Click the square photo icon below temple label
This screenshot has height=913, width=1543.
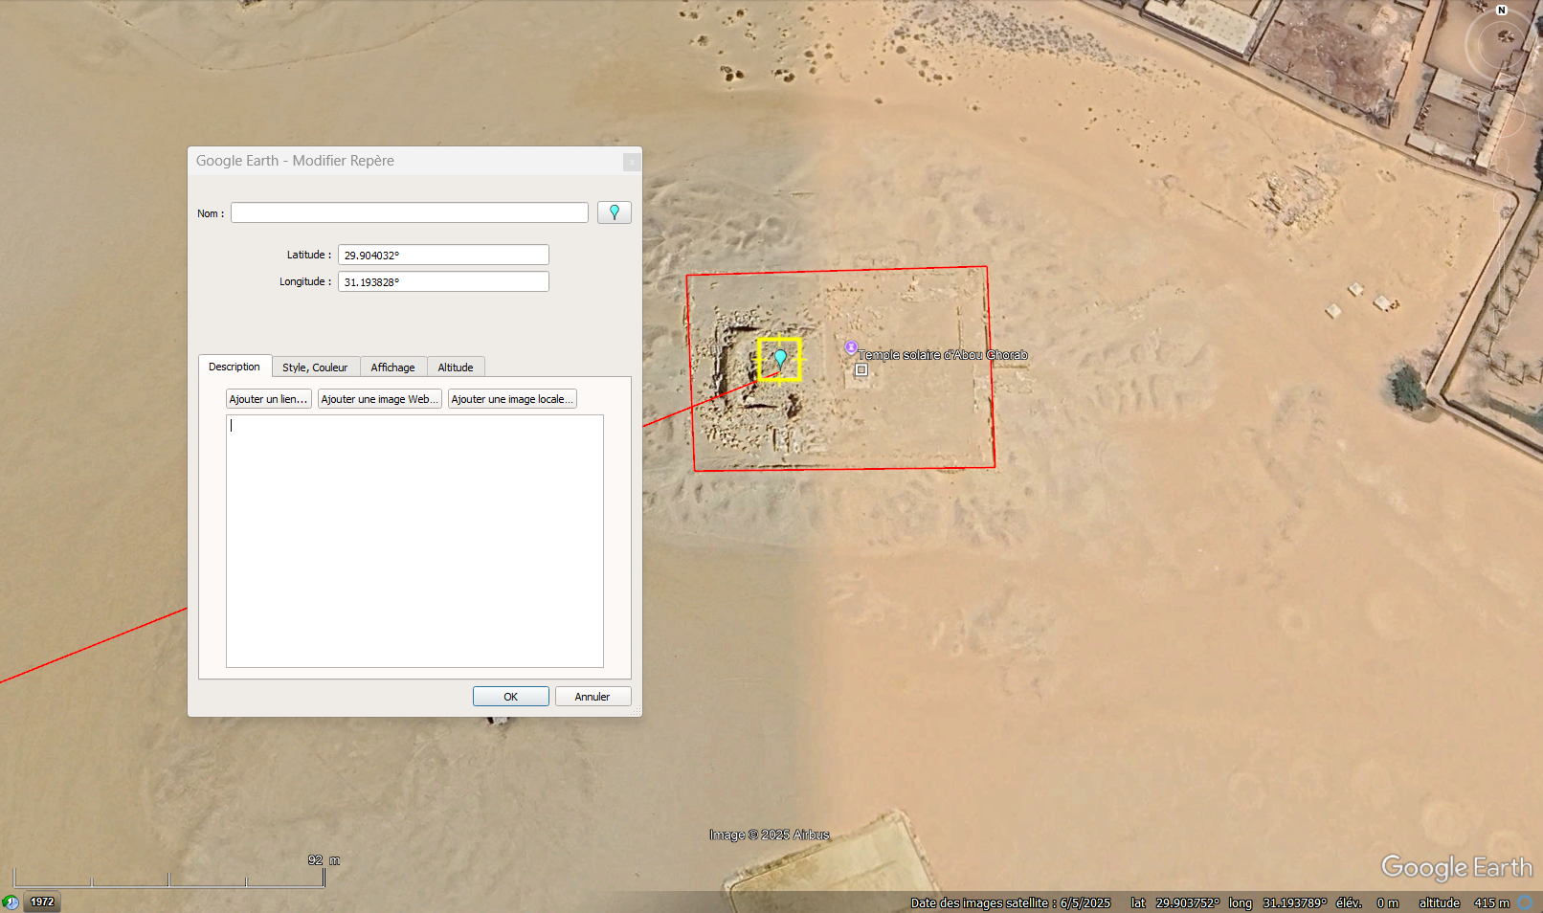(x=861, y=369)
